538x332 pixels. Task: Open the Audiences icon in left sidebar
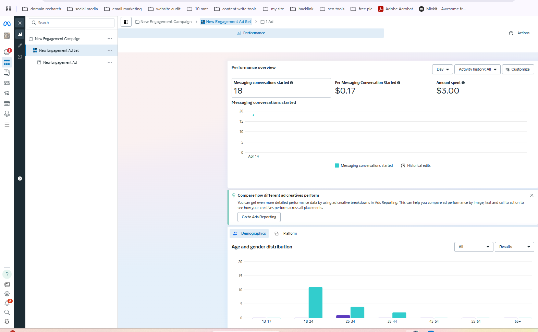coord(7,83)
